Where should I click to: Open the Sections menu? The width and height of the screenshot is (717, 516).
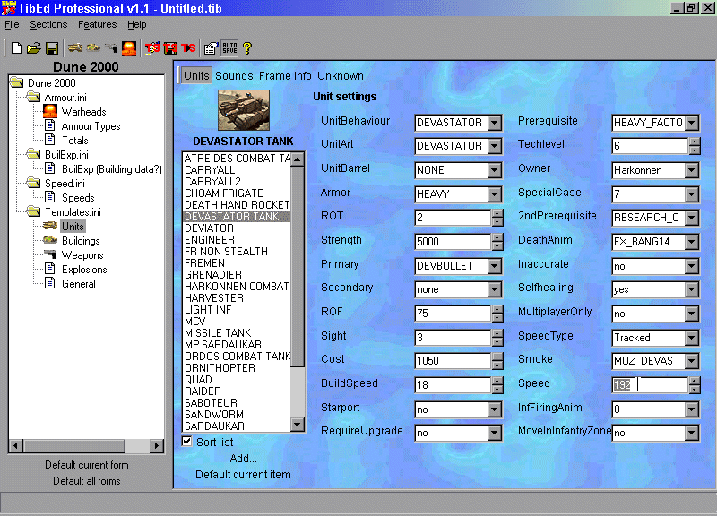point(48,25)
